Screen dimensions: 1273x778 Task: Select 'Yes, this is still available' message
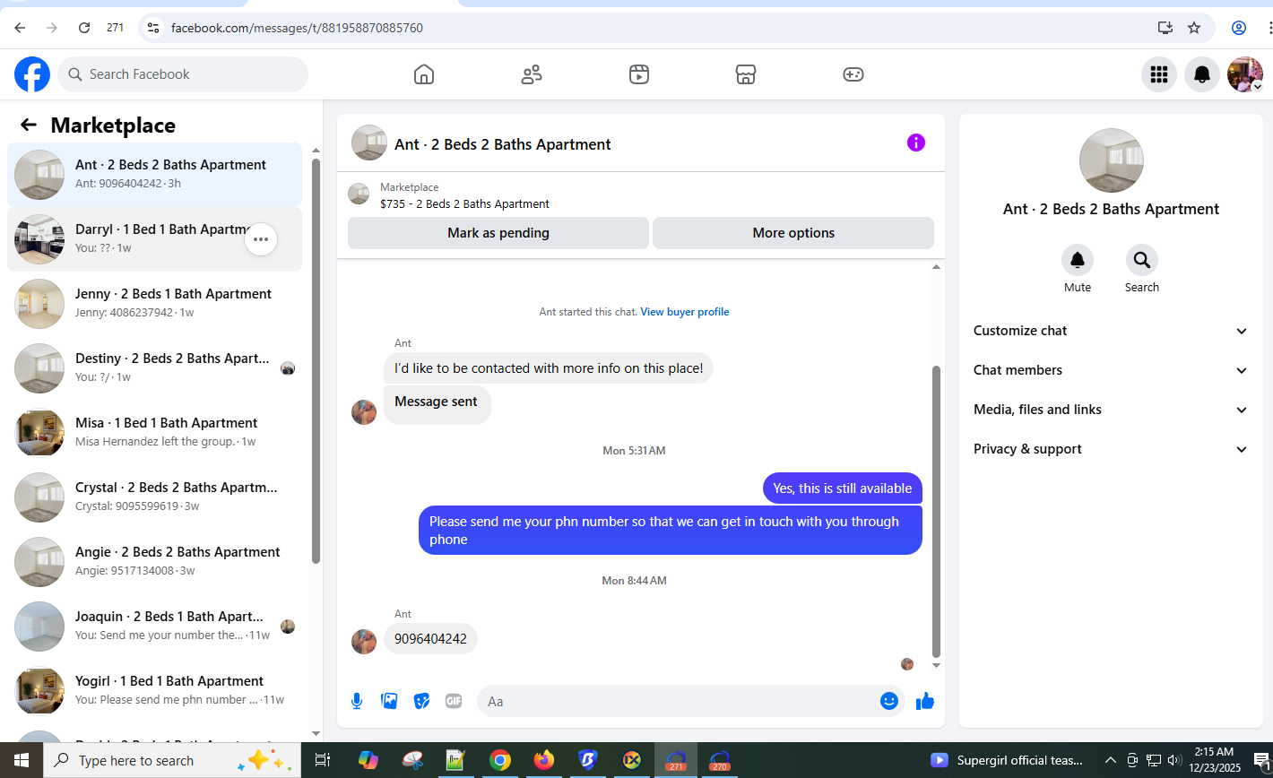(843, 488)
